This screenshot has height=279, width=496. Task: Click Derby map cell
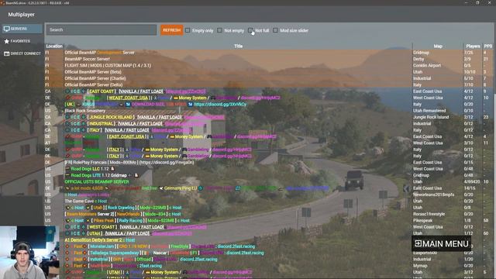click(418, 59)
